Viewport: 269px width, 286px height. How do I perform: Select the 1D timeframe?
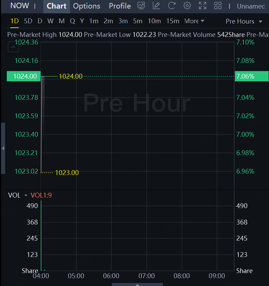coord(15,21)
